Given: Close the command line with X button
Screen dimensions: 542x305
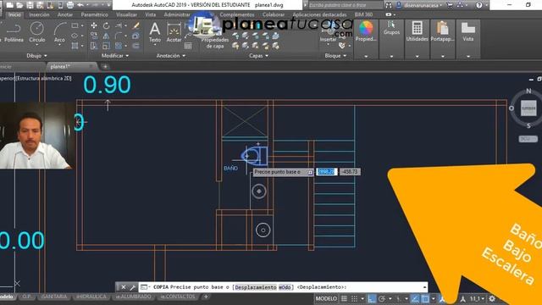Looking at the screenshot, I should (124, 287).
